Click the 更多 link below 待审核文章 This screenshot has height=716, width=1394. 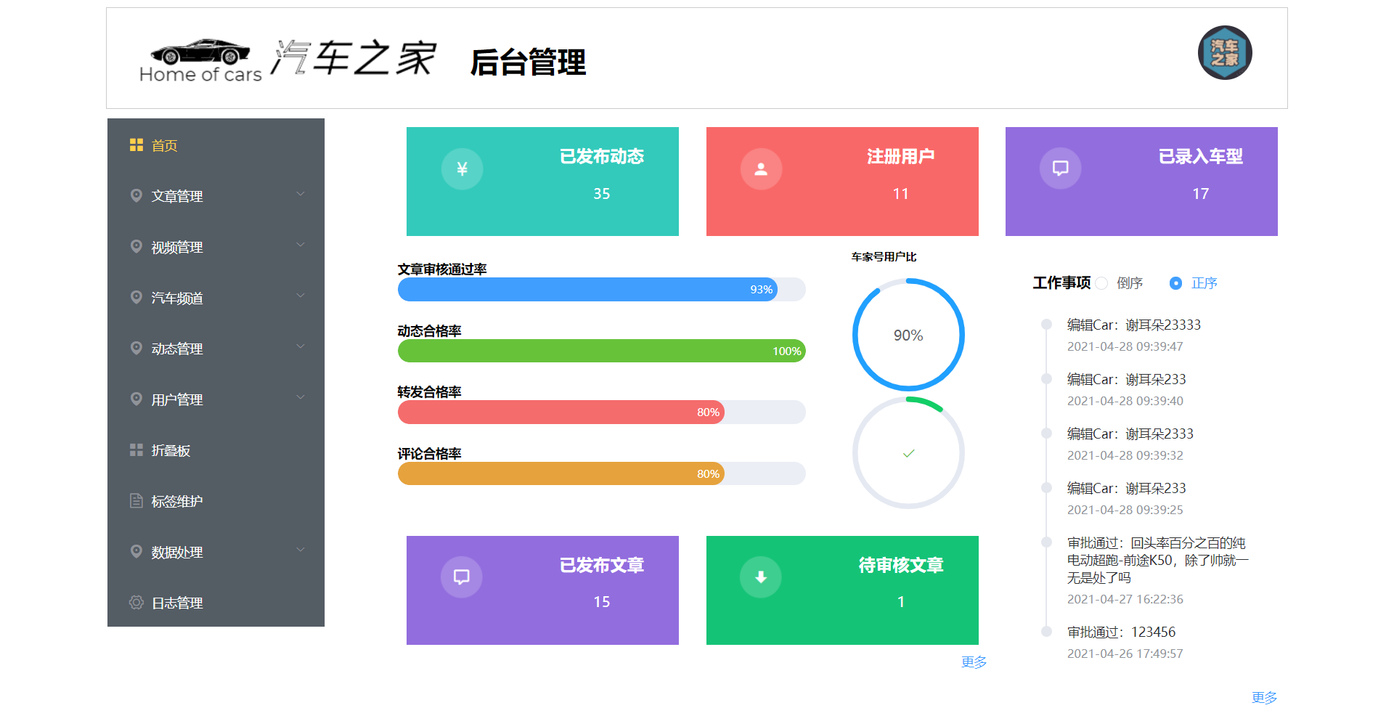coord(973,661)
